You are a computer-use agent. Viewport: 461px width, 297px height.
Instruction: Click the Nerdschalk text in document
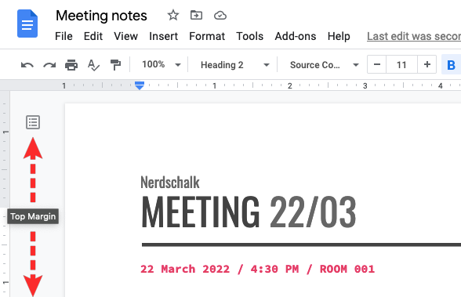(170, 183)
